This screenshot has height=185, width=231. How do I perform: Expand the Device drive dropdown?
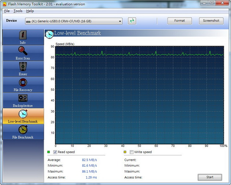120,21
